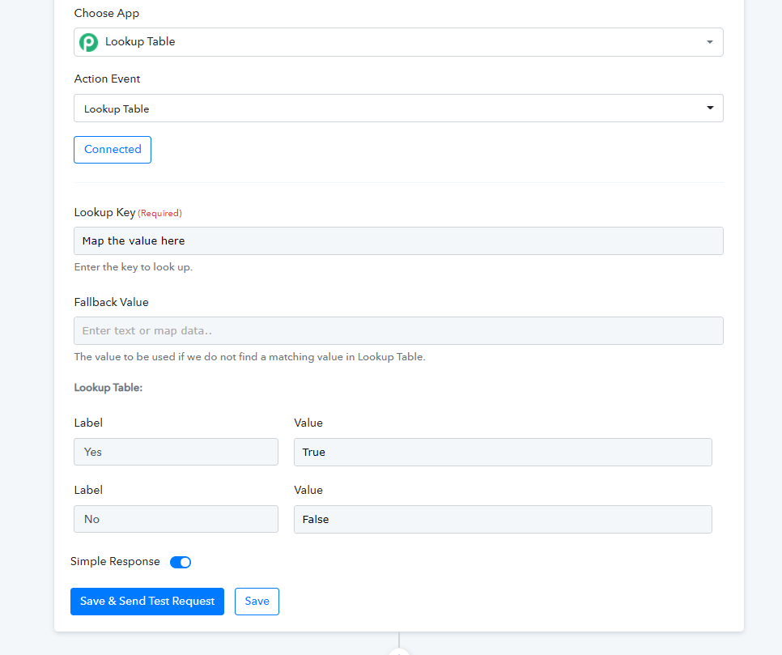
Task: Click the Connected button
Action: click(113, 150)
